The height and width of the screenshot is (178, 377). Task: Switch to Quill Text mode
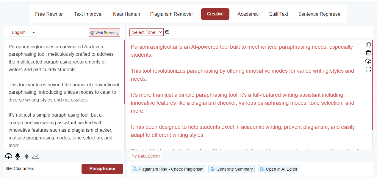tap(278, 14)
